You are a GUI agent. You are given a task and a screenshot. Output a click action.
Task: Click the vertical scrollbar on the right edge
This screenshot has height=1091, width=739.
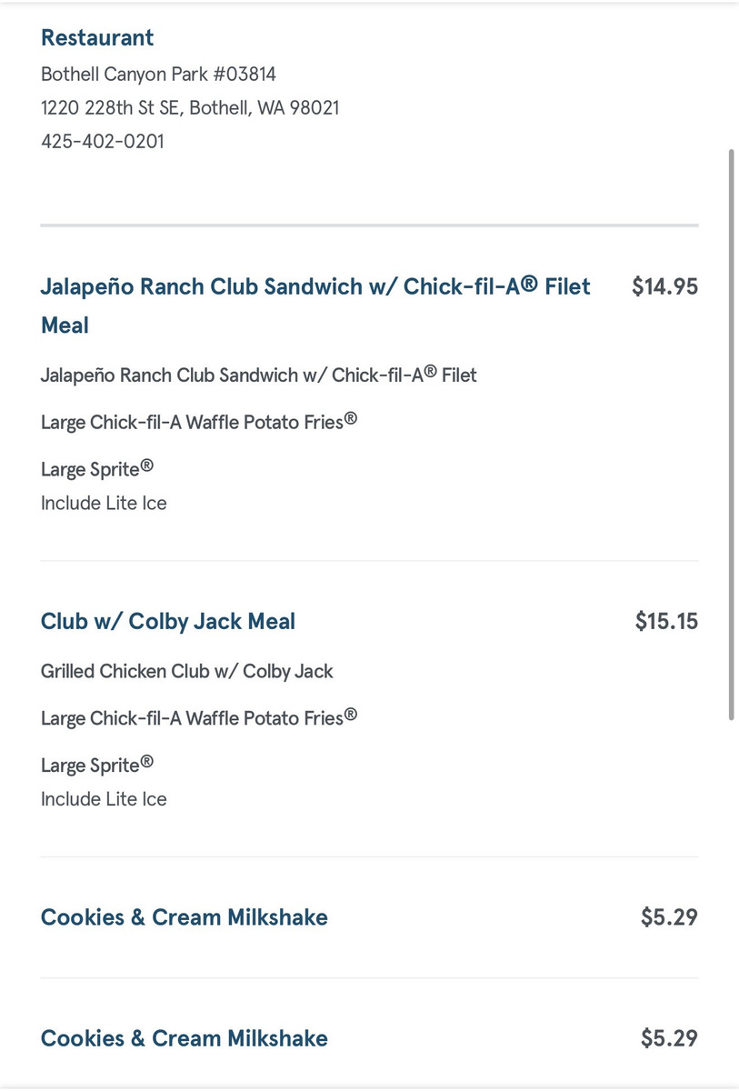731,436
